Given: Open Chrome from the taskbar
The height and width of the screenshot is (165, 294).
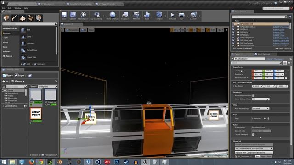Looking at the screenshot, I should point(41,162).
